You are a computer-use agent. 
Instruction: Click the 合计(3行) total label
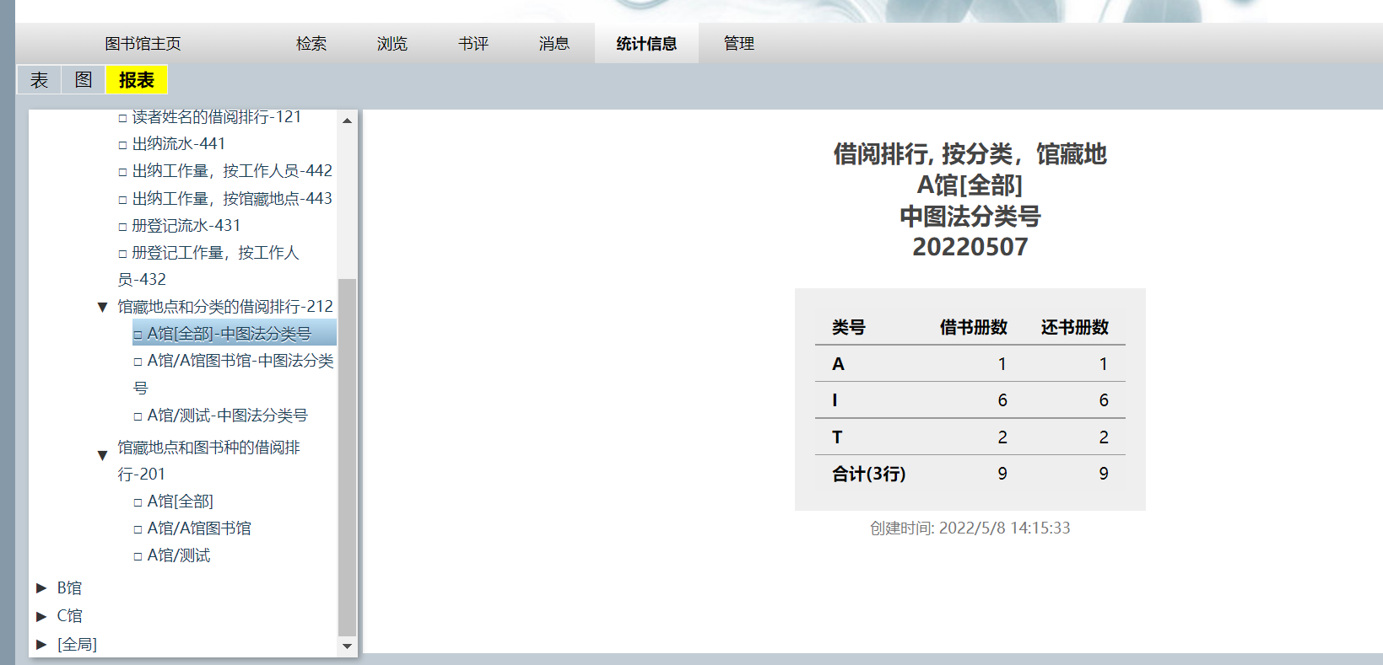[x=869, y=474]
